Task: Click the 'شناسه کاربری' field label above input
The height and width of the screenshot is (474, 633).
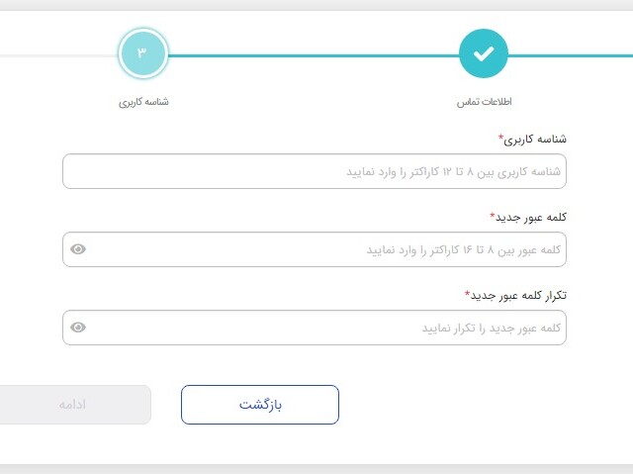Action: pos(537,140)
